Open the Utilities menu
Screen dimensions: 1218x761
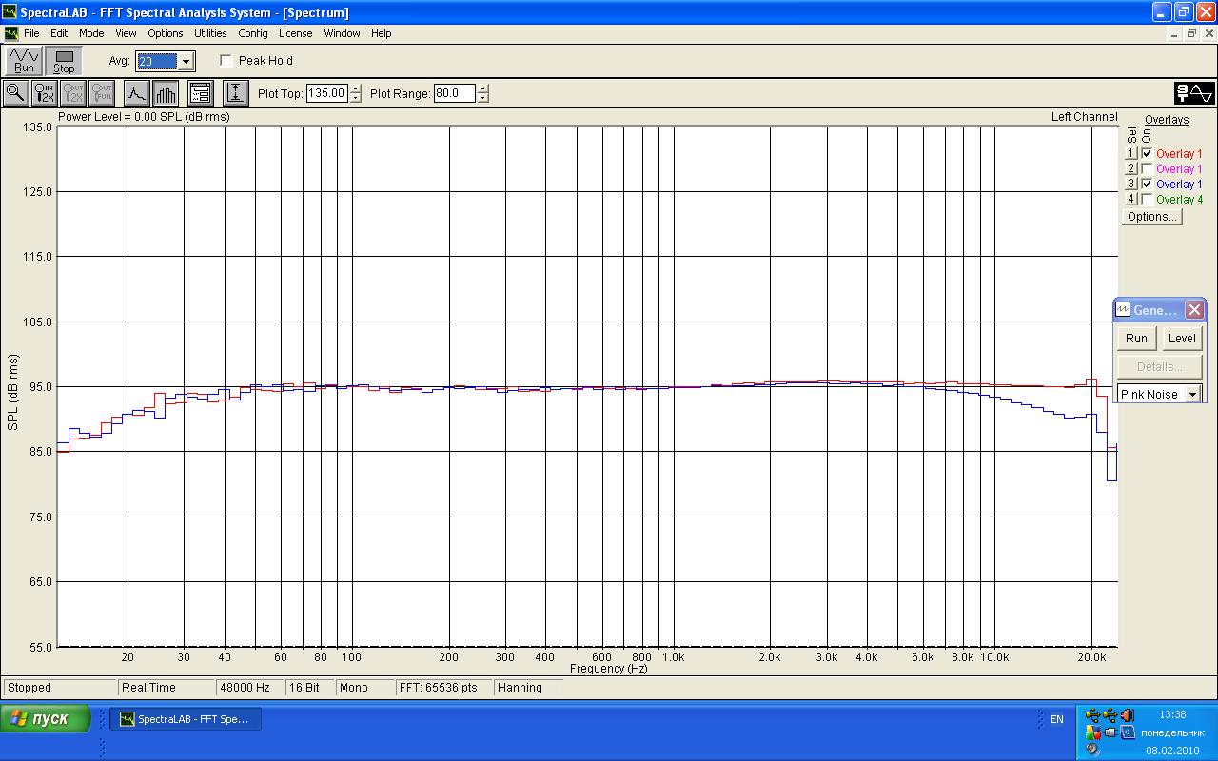click(x=210, y=33)
